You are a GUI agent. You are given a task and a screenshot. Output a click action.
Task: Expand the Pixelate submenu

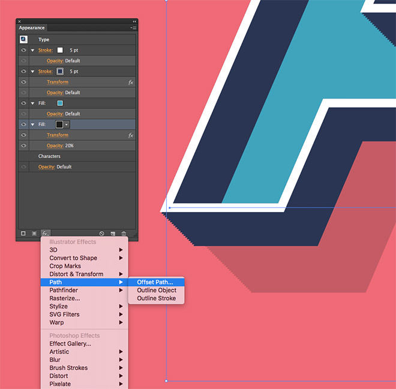[x=85, y=384]
